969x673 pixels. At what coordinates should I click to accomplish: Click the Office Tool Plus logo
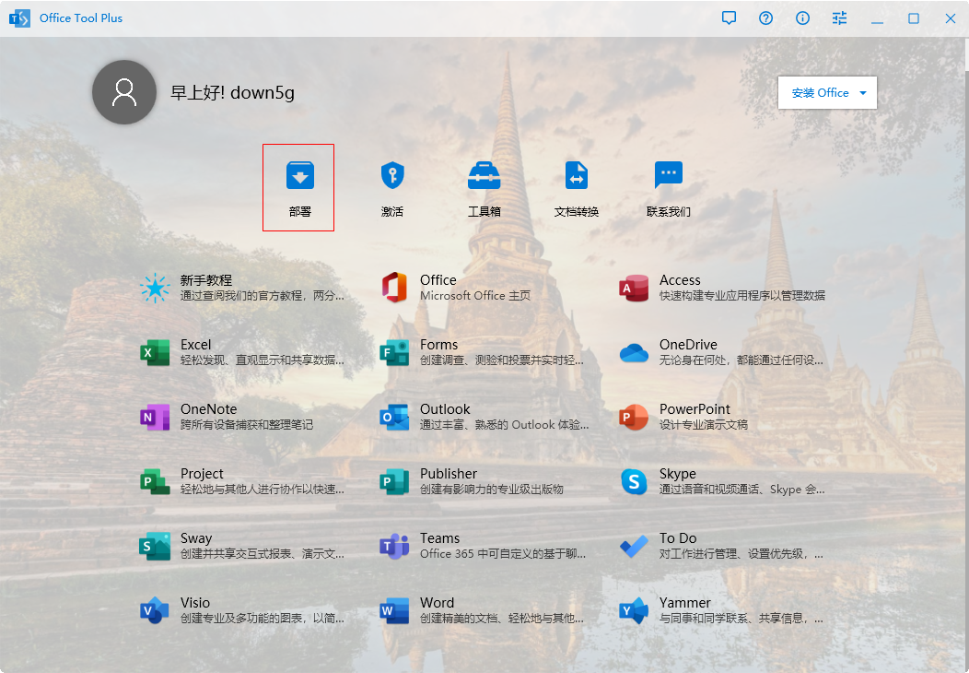(x=19, y=18)
